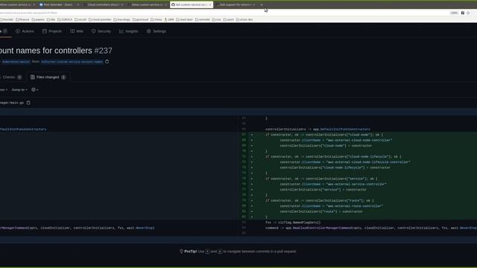Click the Security shield icon
Screen dimensions: 477x268
click(x=94, y=31)
